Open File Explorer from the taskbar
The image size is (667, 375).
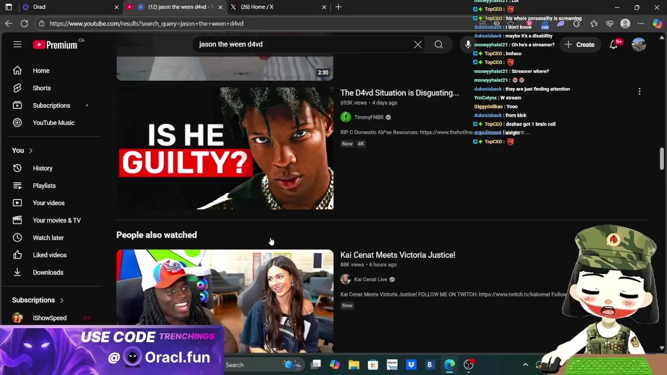(354, 365)
